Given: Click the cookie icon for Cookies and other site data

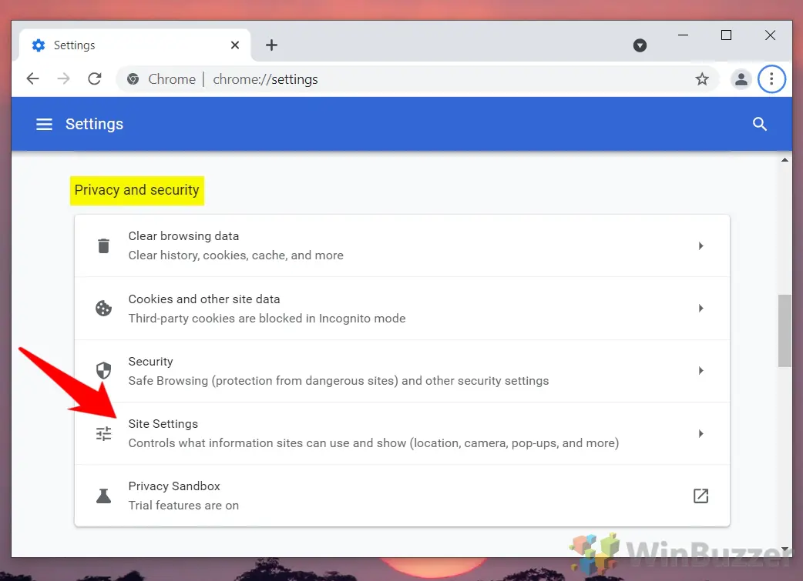Looking at the screenshot, I should 104,308.
